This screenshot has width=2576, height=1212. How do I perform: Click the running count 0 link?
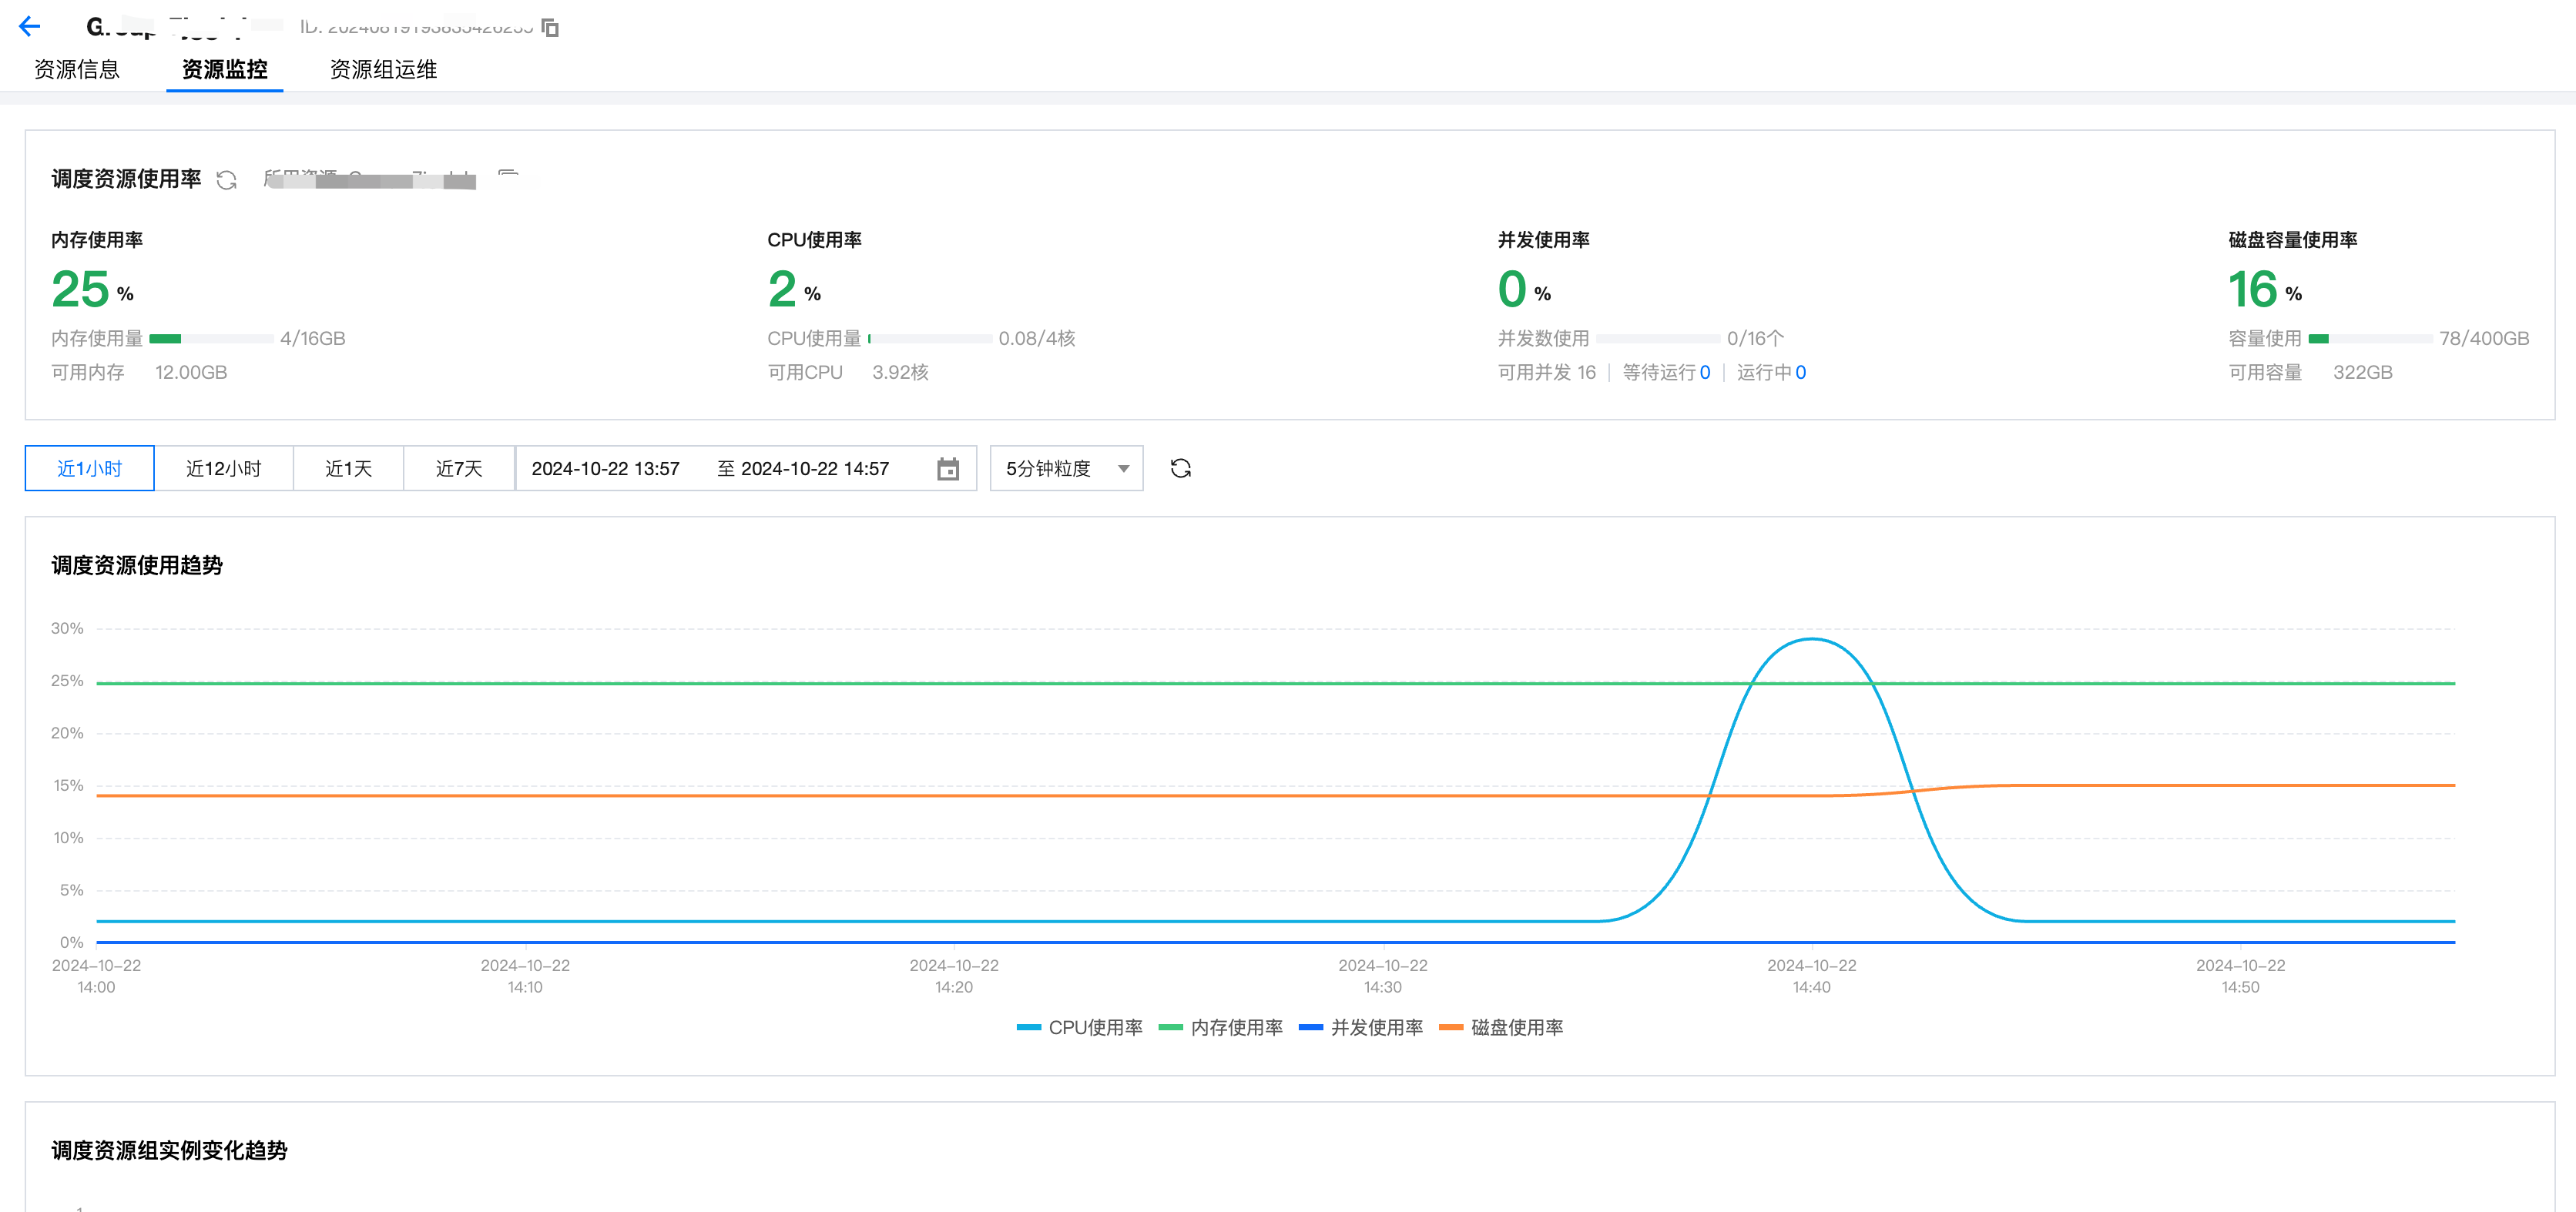pos(1800,373)
